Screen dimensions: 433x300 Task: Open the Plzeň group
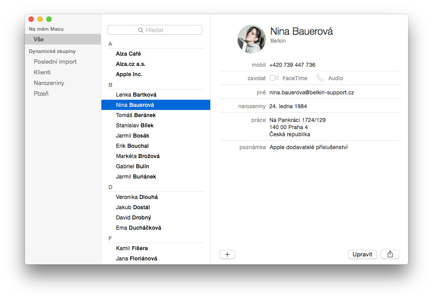pos(41,94)
